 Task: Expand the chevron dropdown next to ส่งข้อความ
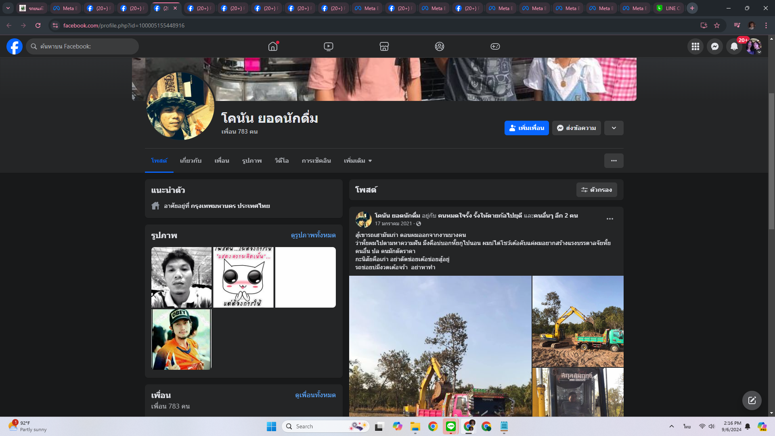tap(614, 128)
